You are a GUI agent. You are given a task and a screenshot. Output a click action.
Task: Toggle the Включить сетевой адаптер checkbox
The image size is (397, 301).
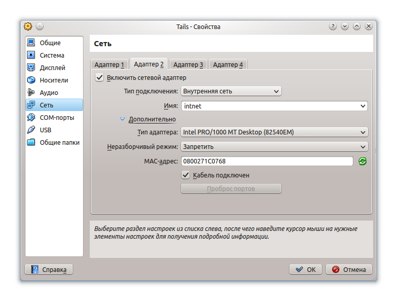point(100,78)
